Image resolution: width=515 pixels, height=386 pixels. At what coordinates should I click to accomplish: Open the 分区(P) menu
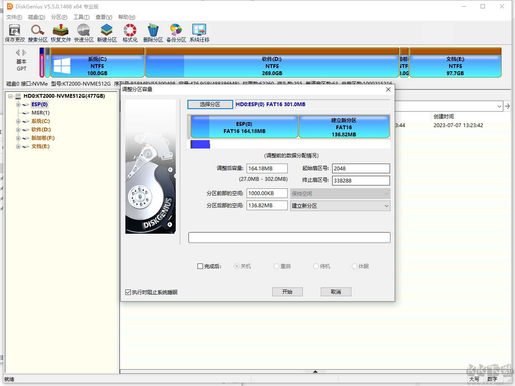point(59,17)
